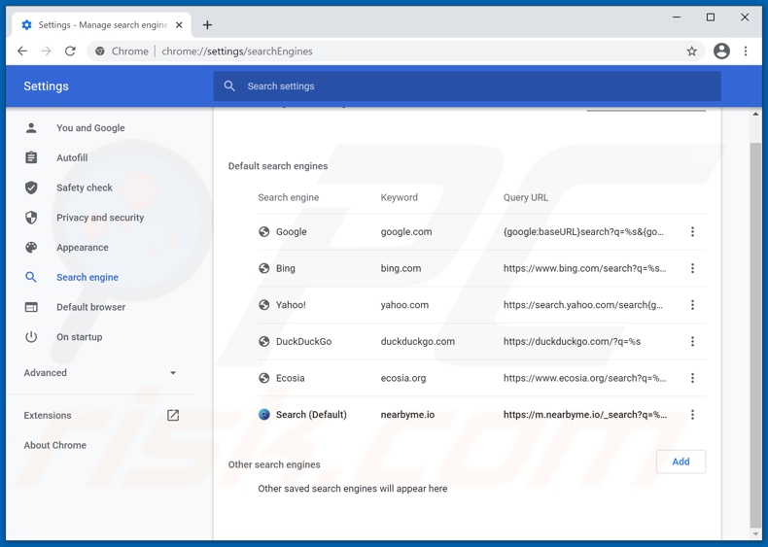Close the Settings tab
The height and width of the screenshot is (547, 768).
tap(179, 25)
